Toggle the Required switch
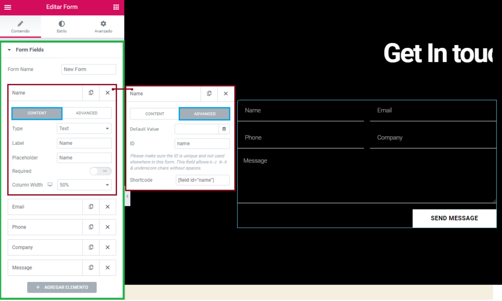This screenshot has height=301, width=502. pyautogui.click(x=100, y=171)
